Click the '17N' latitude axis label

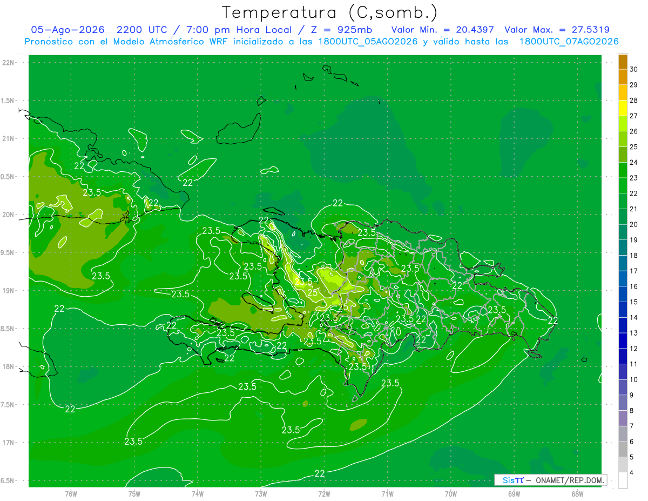click(x=8, y=443)
